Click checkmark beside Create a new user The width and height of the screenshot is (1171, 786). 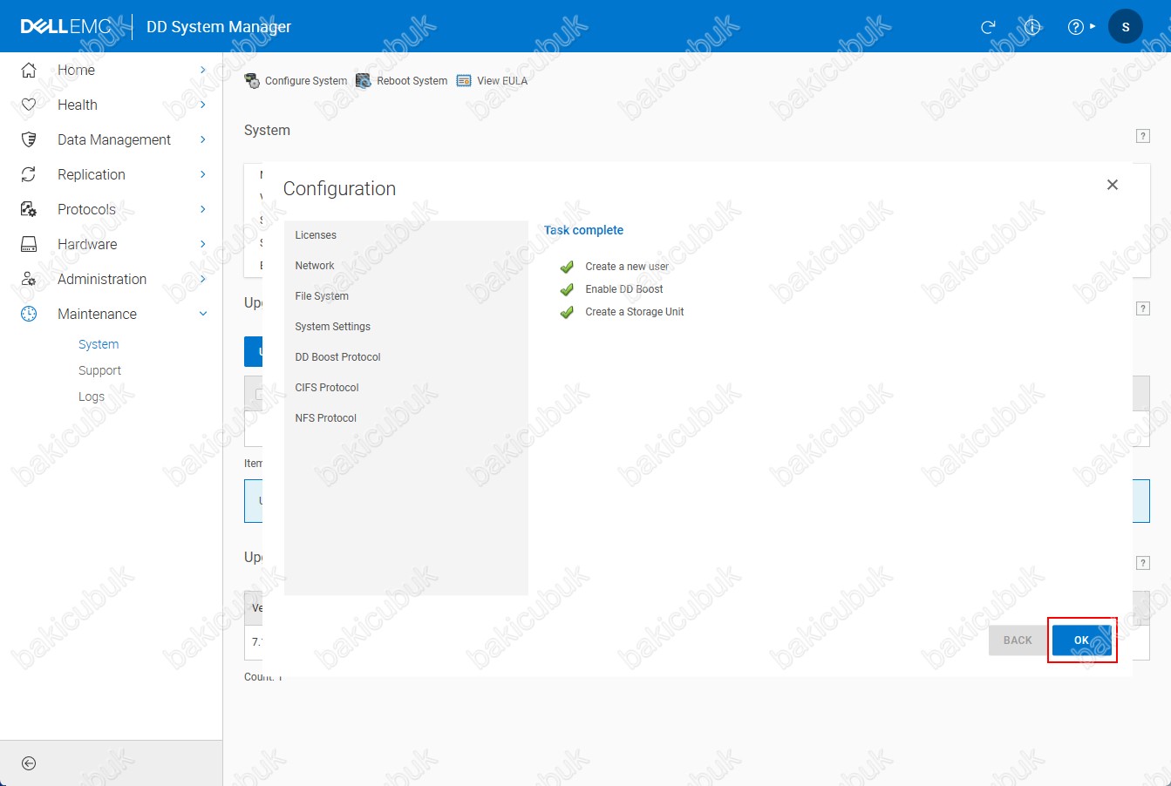[567, 267]
